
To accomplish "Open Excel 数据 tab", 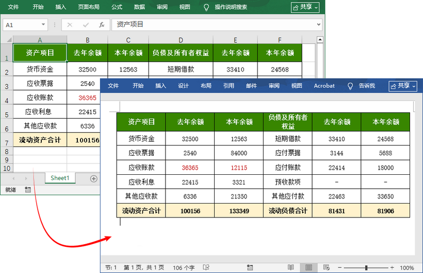I will (x=139, y=7).
